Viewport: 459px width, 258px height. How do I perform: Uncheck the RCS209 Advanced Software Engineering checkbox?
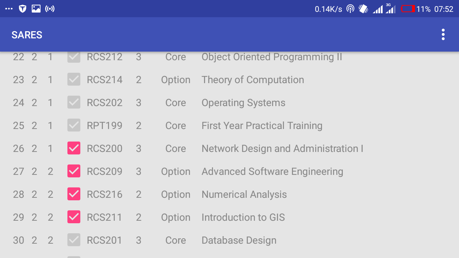click(74, 171)
